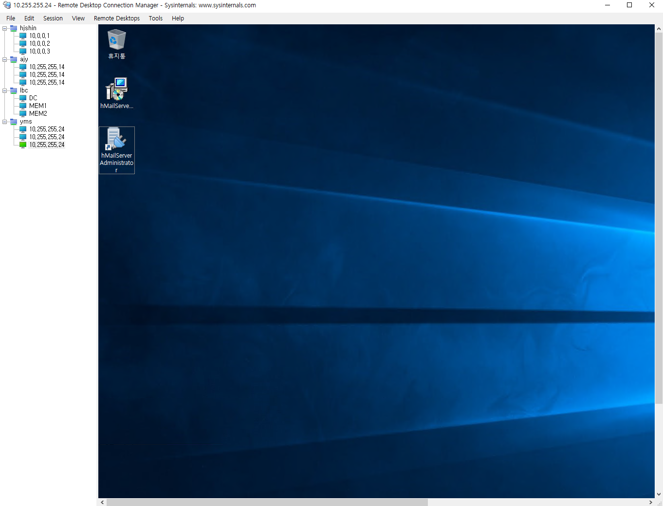Click the computer icon for 10.0.0.2

(x=23, y=44)
